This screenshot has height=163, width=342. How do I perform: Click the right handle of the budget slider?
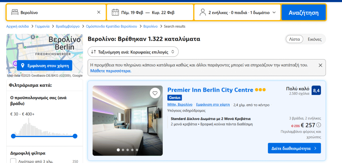(75, 136)
